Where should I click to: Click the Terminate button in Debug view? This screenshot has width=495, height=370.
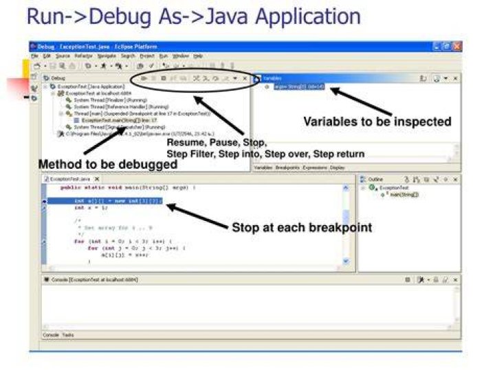(164, 78)
